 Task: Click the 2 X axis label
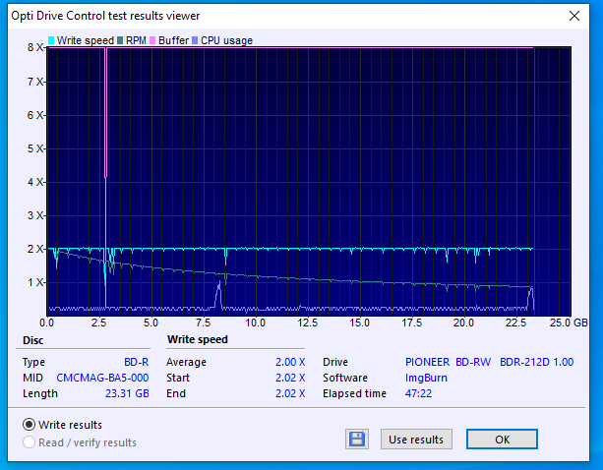[35, 249]
